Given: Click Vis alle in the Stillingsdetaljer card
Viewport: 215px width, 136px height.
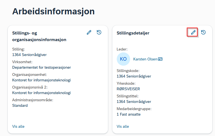Looking at the screenshot, I should click(x=123, y=126).
